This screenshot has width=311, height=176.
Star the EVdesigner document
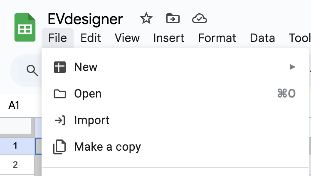[146, 19]
